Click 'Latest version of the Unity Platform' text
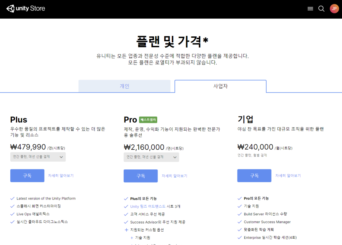 pyautogui.click(x=46, y=198)
